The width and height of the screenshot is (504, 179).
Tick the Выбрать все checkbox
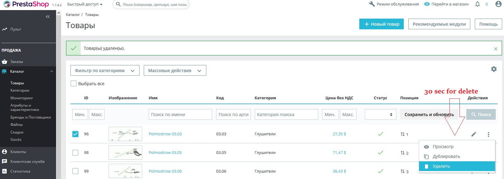point(74,84)
